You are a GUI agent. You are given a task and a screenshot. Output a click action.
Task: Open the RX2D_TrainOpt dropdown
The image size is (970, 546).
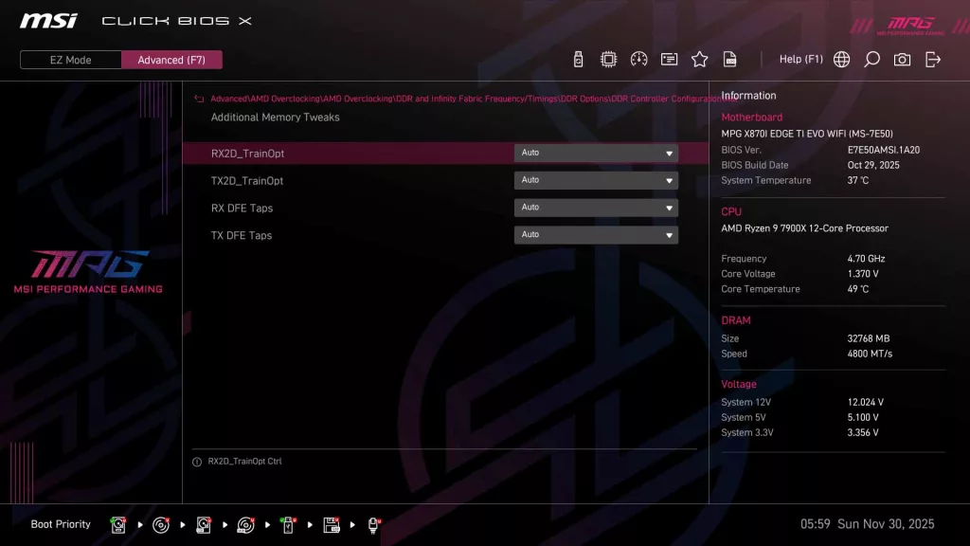click(596, 153)
